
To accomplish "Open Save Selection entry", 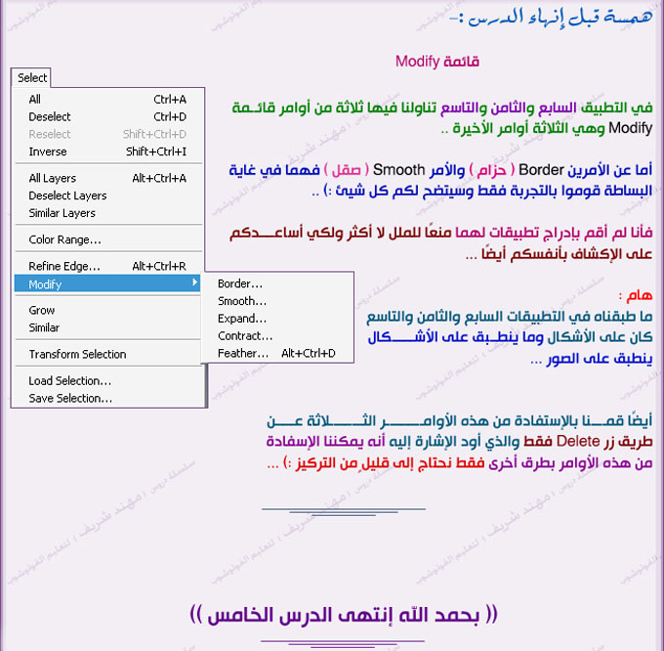I will coord(108,398).
